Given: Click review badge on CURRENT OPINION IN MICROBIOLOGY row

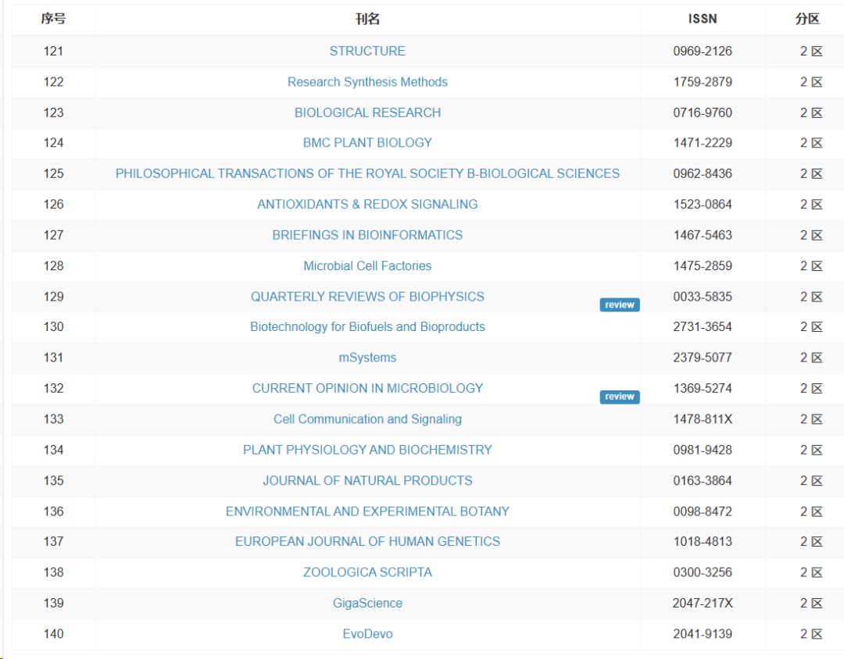Looking at the screenshot, I should 620,397.
